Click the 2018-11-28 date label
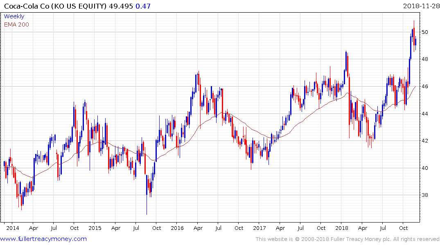This screenshot has width=440, height=245. coord(421,6)
